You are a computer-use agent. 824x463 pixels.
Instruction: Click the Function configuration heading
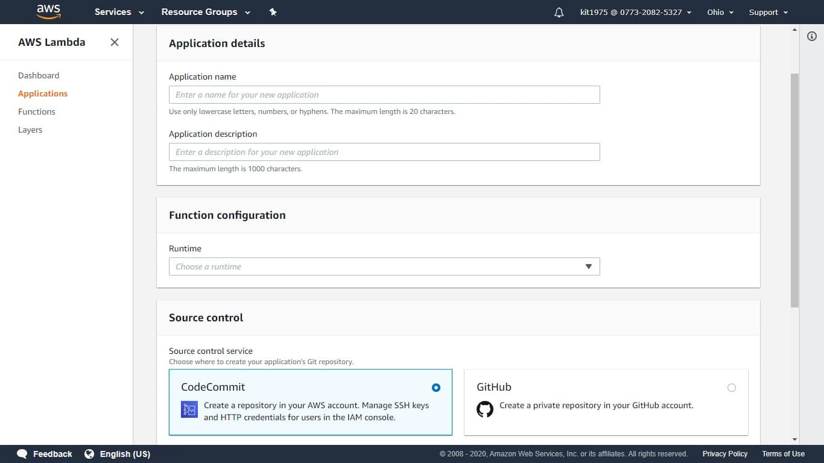click(227, 215)
